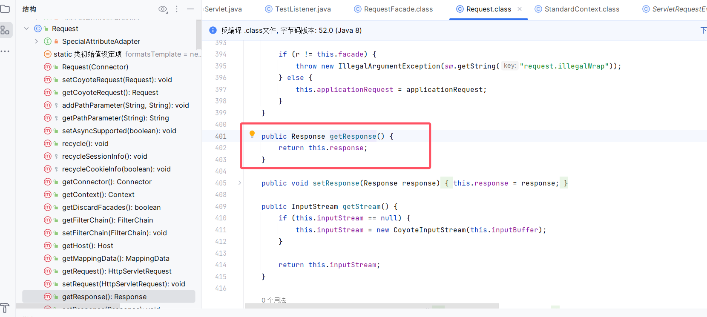Select setAsyncSupported(boolean): void method
Screen dimensions: 707x317
tap(119, 131)
